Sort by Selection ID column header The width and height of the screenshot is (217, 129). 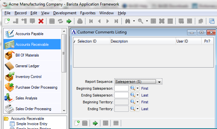tap(92, 41)
